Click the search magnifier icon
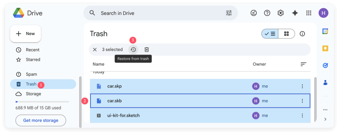 point(92,13)
